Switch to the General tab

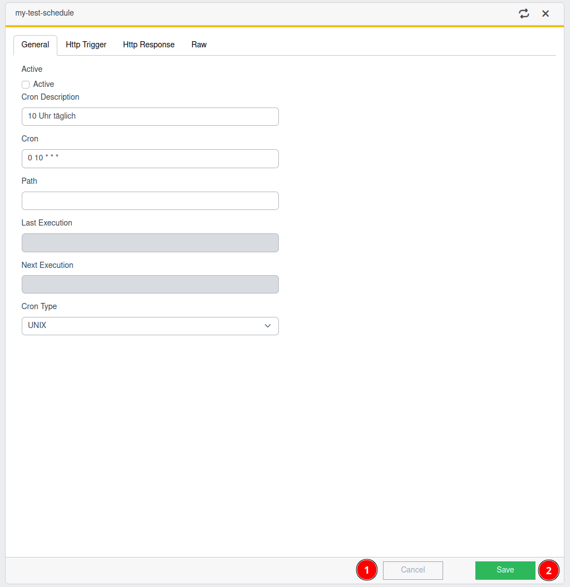35,45
